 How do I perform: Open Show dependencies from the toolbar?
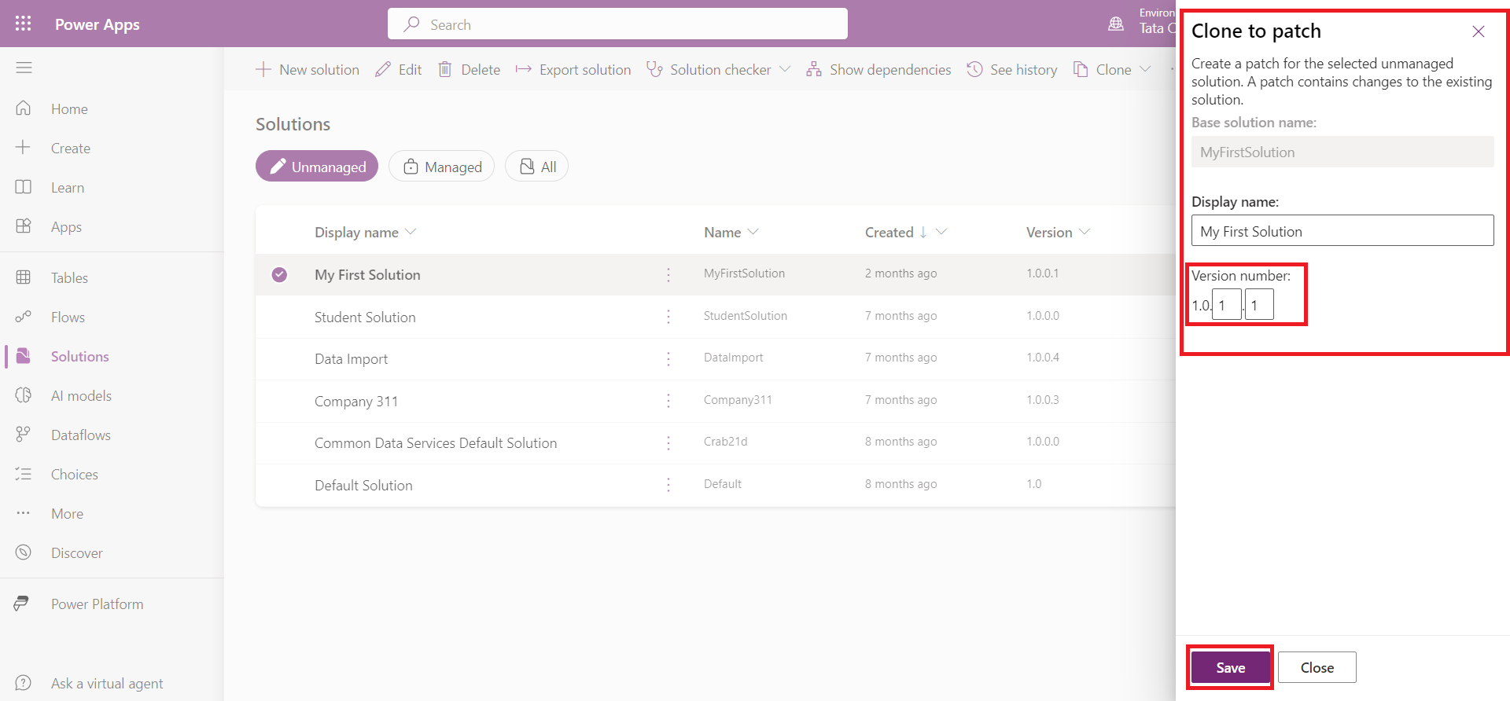tap(878, 70)
